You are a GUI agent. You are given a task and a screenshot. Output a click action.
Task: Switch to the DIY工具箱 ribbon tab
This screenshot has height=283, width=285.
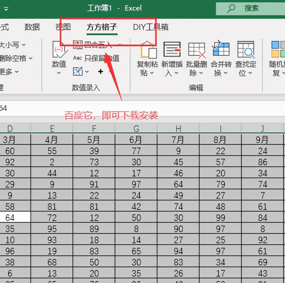pyautogui.click(x=151, y=27)
